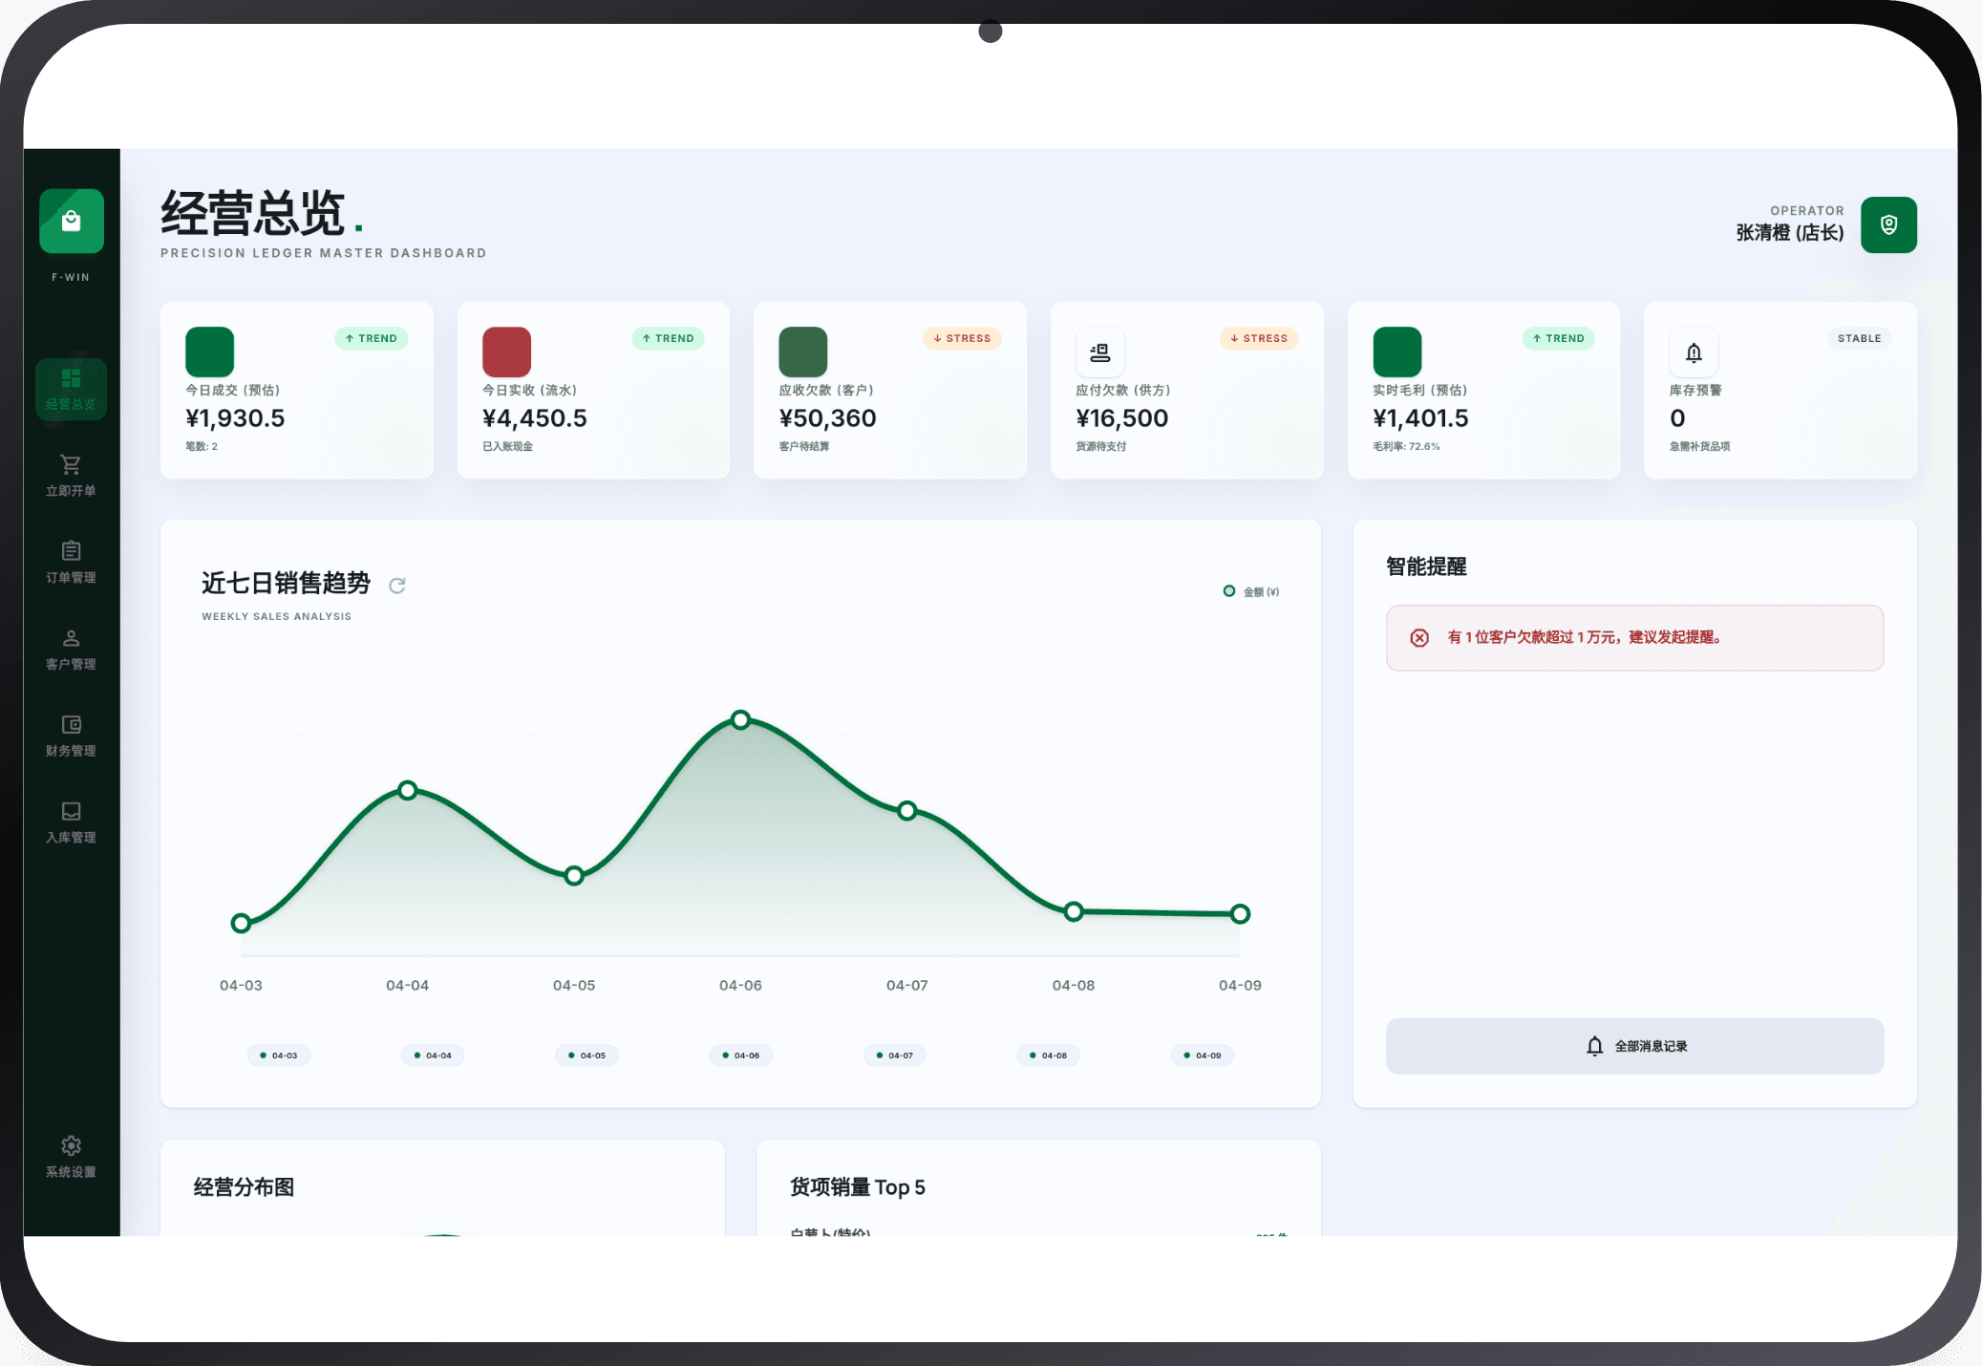
Task: Click the 04-06 date chip below the chart
Action: [x=741, y=1056]
